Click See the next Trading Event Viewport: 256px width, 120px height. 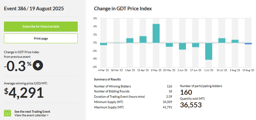pyautogui.click(x=32, y=112)
